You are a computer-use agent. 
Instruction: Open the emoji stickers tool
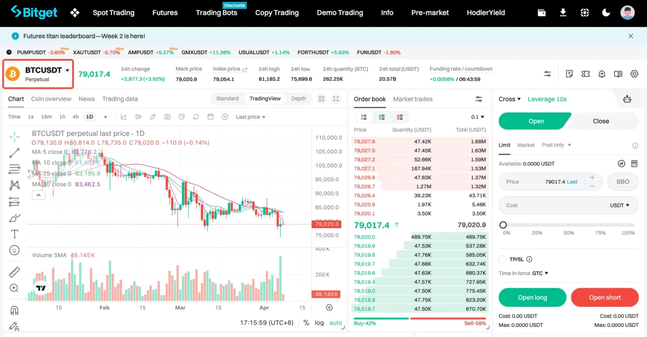click(14, 250)
